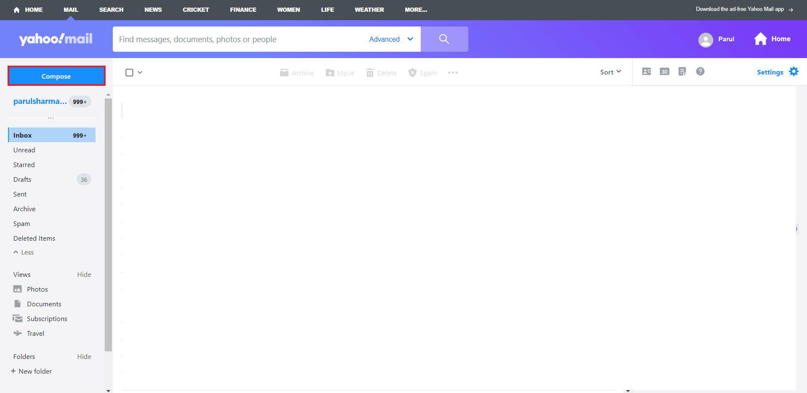Hide the Folders section
Viewport: 807px width, 393px height.
(x=84, y=356)
